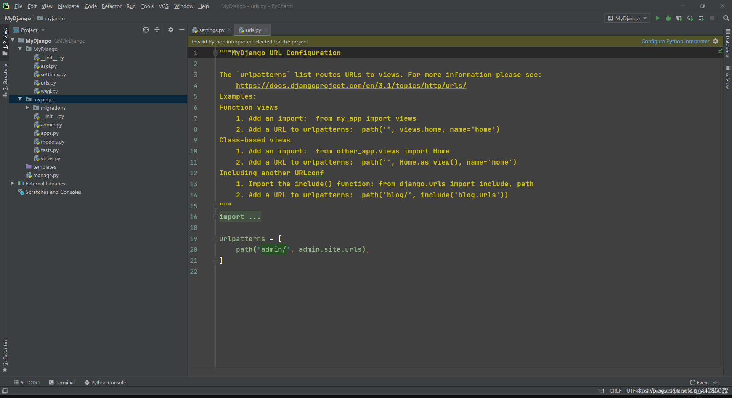Click the inspection checkmark indicator
The height and width of the screenshot is (398, 732).
pyautogui.click(x=720, y=51)
